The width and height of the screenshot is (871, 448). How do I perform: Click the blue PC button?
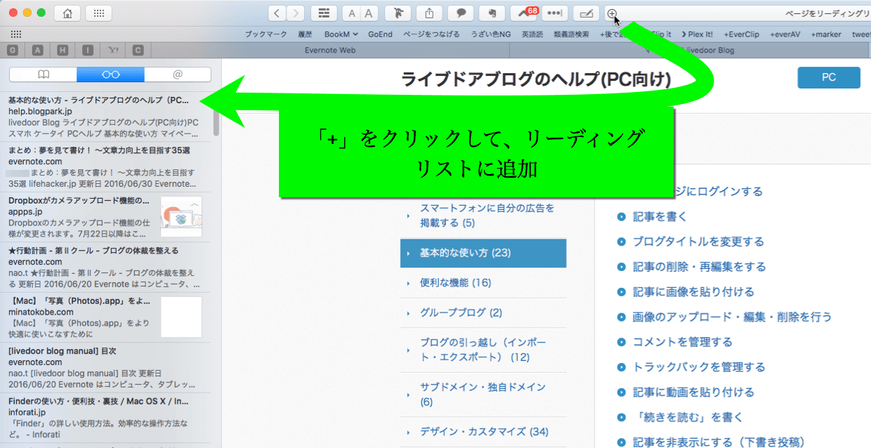829,77
